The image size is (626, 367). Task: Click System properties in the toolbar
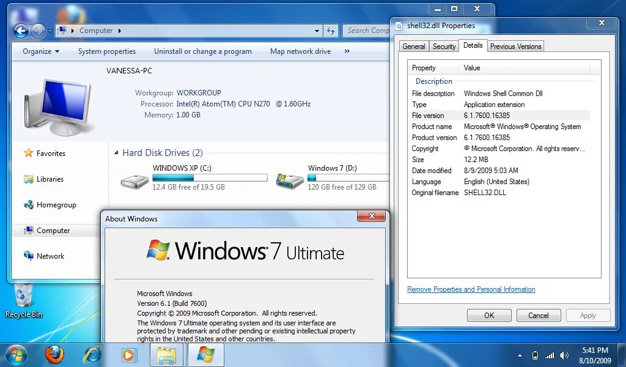(106, 51)
